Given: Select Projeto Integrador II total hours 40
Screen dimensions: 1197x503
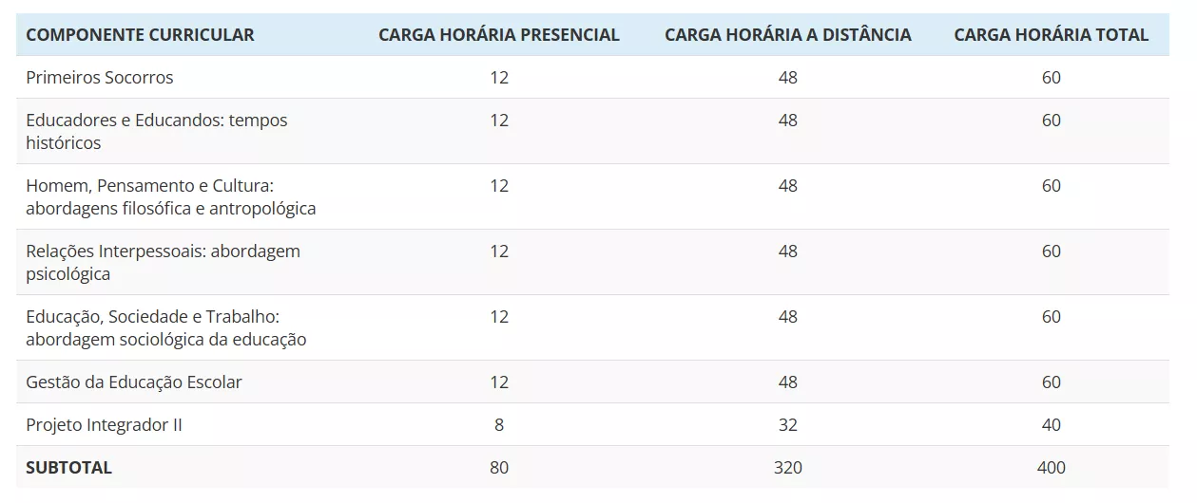Looking at the screenshot, I should (x=1051, y=425).
